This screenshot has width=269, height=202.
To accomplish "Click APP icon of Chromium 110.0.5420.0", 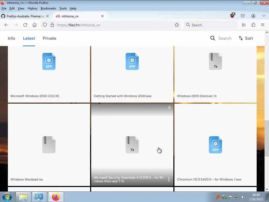I will coord(215,145).
